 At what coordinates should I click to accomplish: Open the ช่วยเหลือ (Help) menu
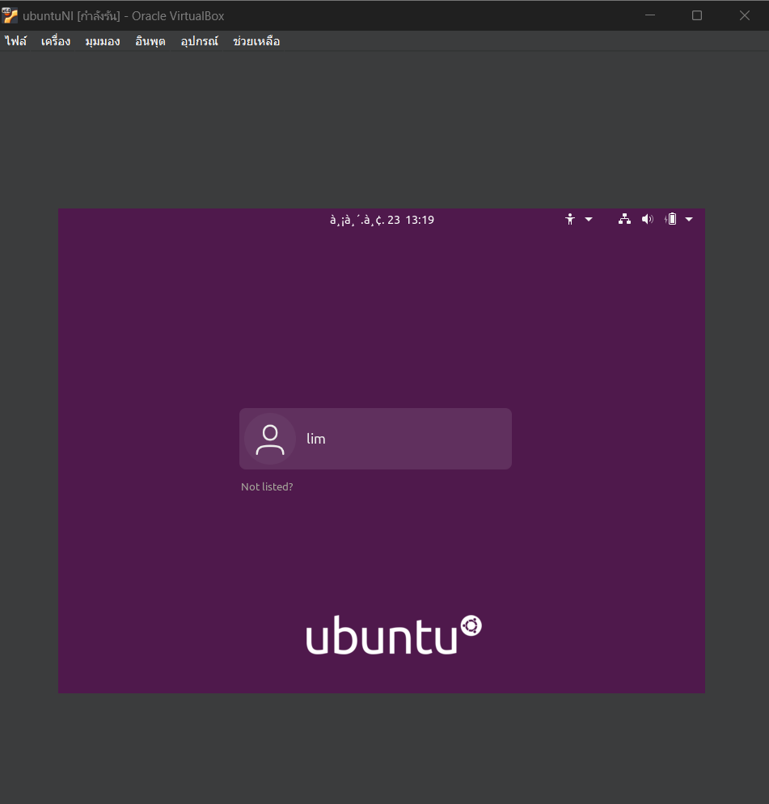tap(256, 41)
